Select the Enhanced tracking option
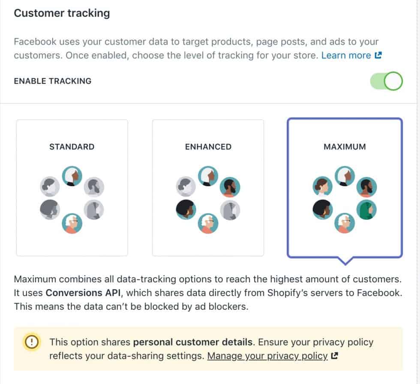 click(208, 187)
